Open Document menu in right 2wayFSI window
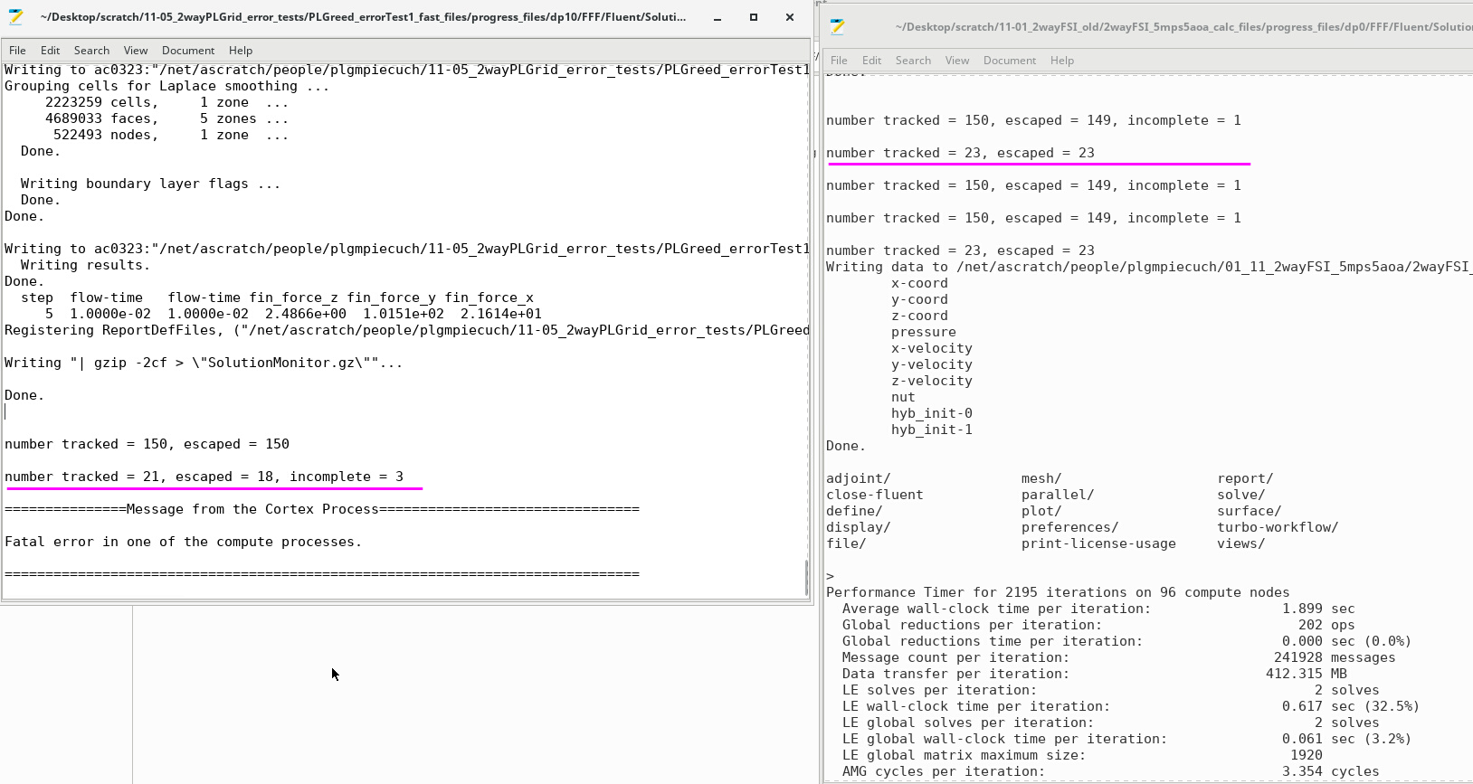Image resolution: width=1473 pixels, height=784 pixels. pyautogui.click(x=1010, y=61)
